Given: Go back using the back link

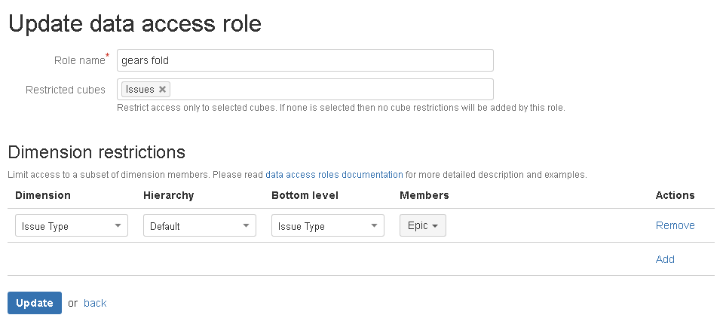Looking at the screenshot, I should 95,303.
